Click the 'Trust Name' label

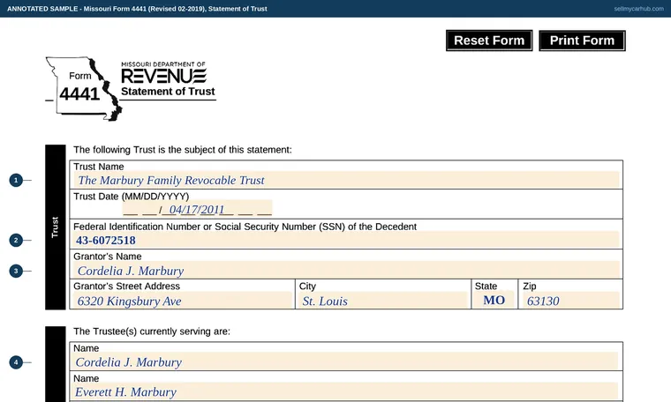(x=98, y=167)
